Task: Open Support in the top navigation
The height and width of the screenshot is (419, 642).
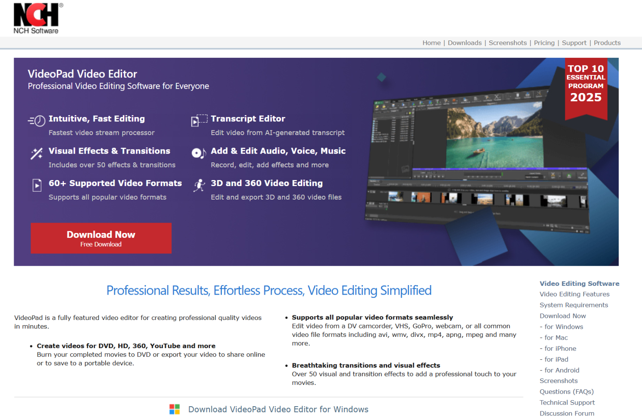Action: 574,43
